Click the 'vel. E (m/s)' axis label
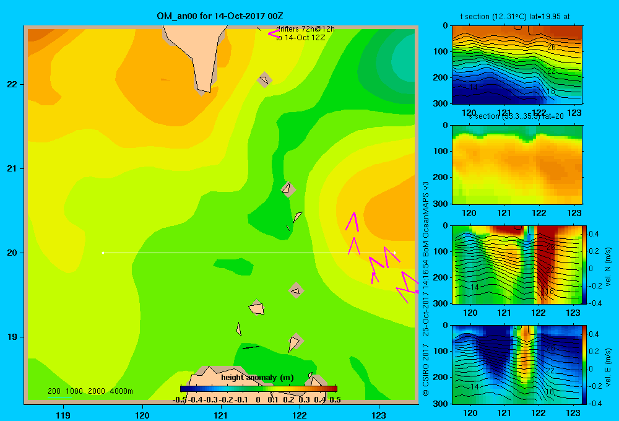This screenshot has width=619, height=421. [x=608, y=367]
